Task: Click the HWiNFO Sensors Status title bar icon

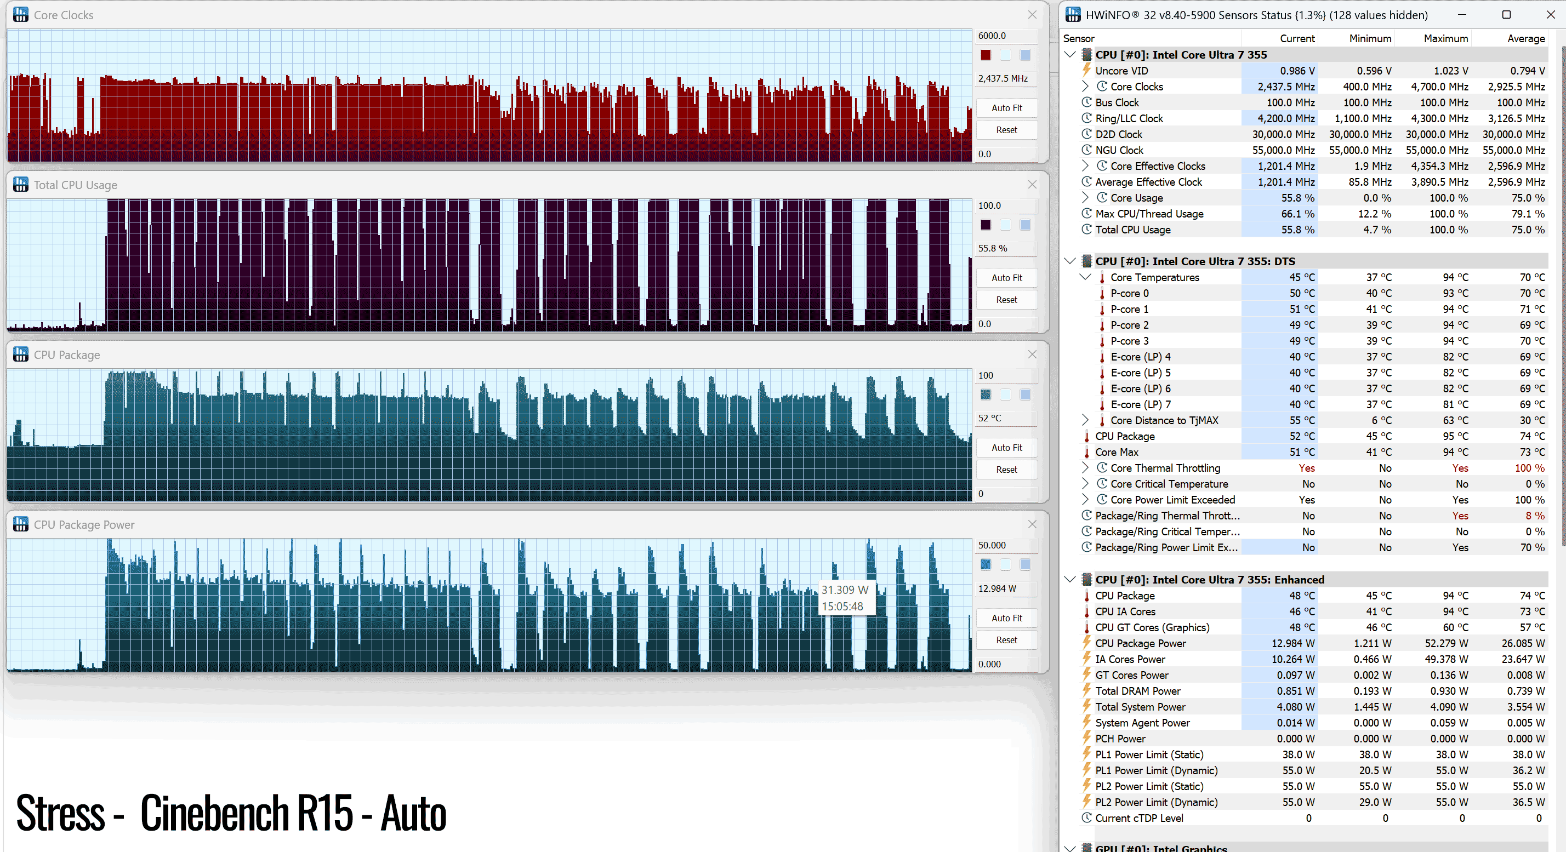Action: tap(1073, 15)
